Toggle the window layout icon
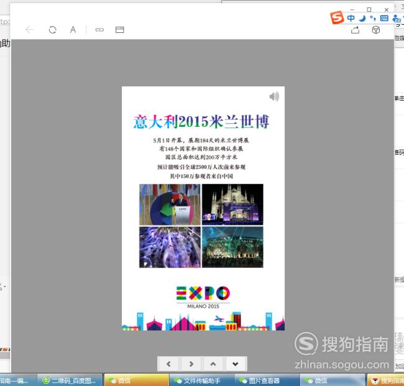The image size is (404, 386). 119,30
